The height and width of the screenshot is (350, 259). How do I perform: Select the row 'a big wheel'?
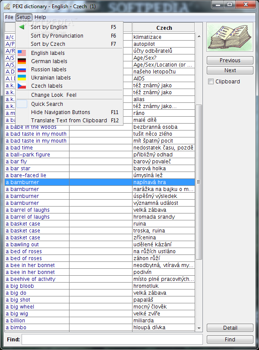point(100,307)
